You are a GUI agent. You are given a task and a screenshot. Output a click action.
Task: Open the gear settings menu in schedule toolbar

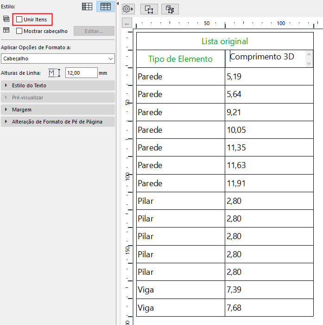(128, 9)
